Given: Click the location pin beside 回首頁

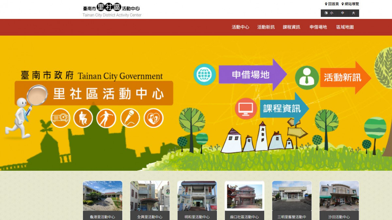Looking at the screenshot, I should tap(326, 4).
